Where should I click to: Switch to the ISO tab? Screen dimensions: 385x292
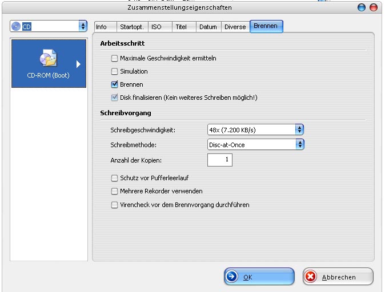(160, 27)
